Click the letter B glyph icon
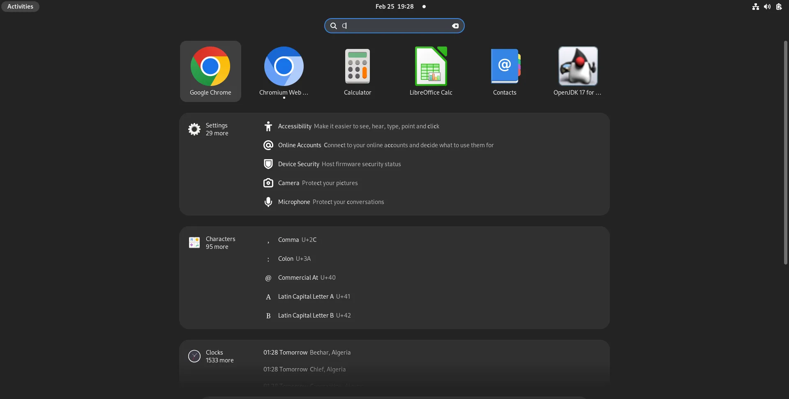 268,316
